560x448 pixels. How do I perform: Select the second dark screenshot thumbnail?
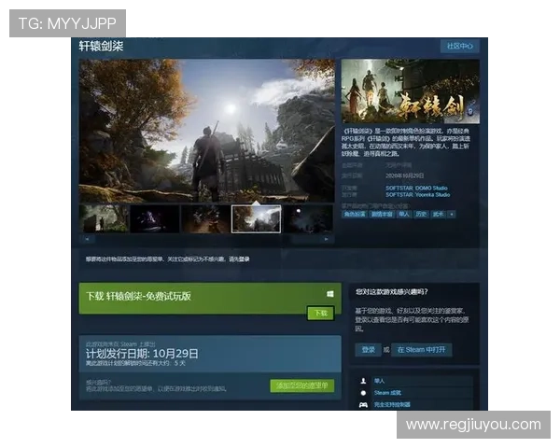tap(154, 218)
